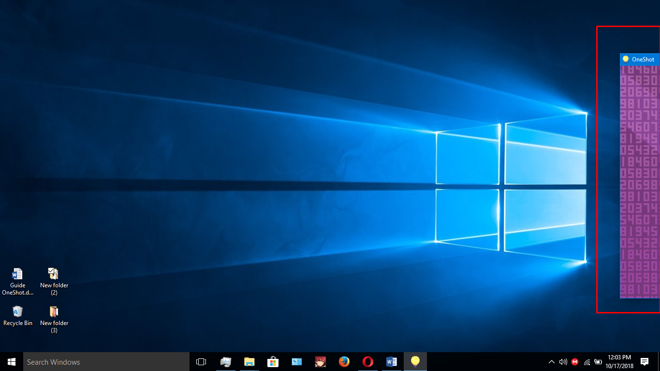This screenshot has width=660, height=371.
Task: Switch to Word on the taskbar
Action: click(391, 362)
